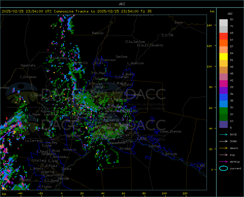244x197 pixels.
Task: Click the 'L_Dormida' map label
Action: 169,154
